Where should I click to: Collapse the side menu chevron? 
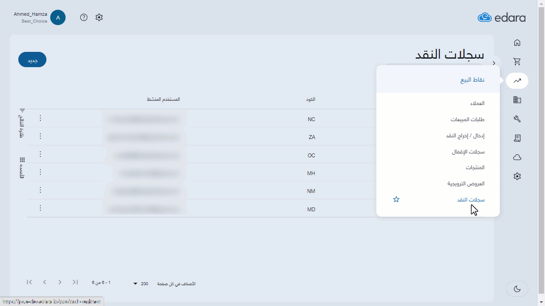coord(494,63)
